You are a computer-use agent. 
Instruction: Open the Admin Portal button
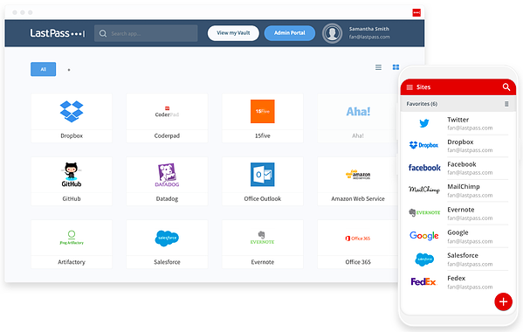tap(290, 33)
